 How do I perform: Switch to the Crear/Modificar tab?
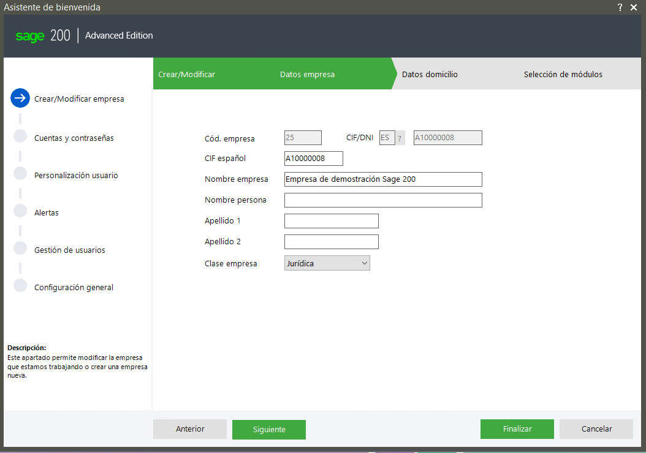pyautogui.click(x=187, y=75)
